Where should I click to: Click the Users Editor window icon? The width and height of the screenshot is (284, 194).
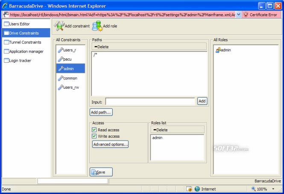pyautogui.click(x=6, y=24)
